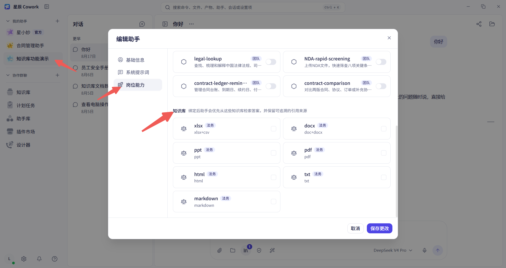The height and width of the screenshot is (268, 506).
Task: Open the DeepSeek V4 Pro model dropdown
Action: [393, 250]
